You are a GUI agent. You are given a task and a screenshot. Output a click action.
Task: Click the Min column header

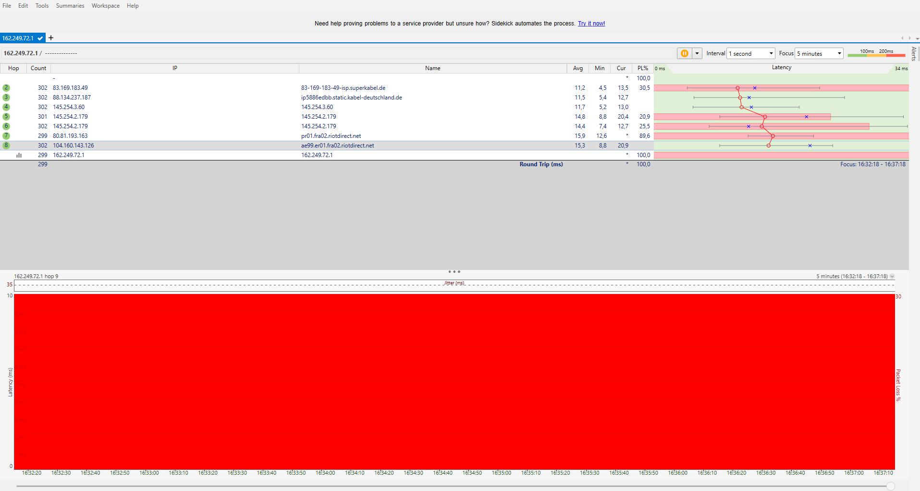click(x=600, y=68)
